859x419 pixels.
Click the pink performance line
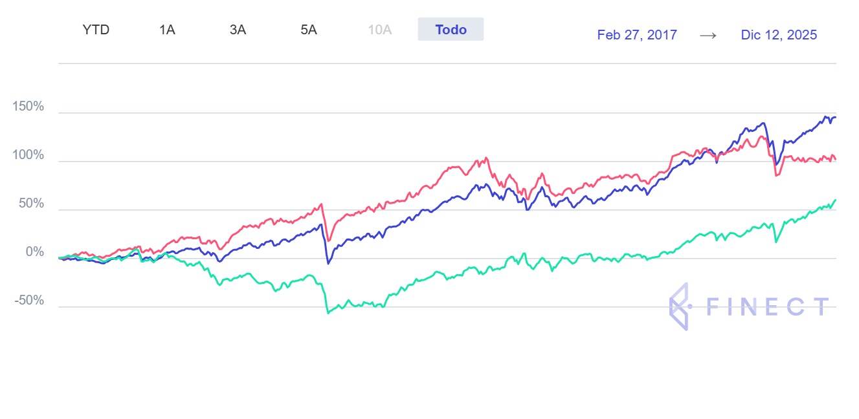[414, 194]
